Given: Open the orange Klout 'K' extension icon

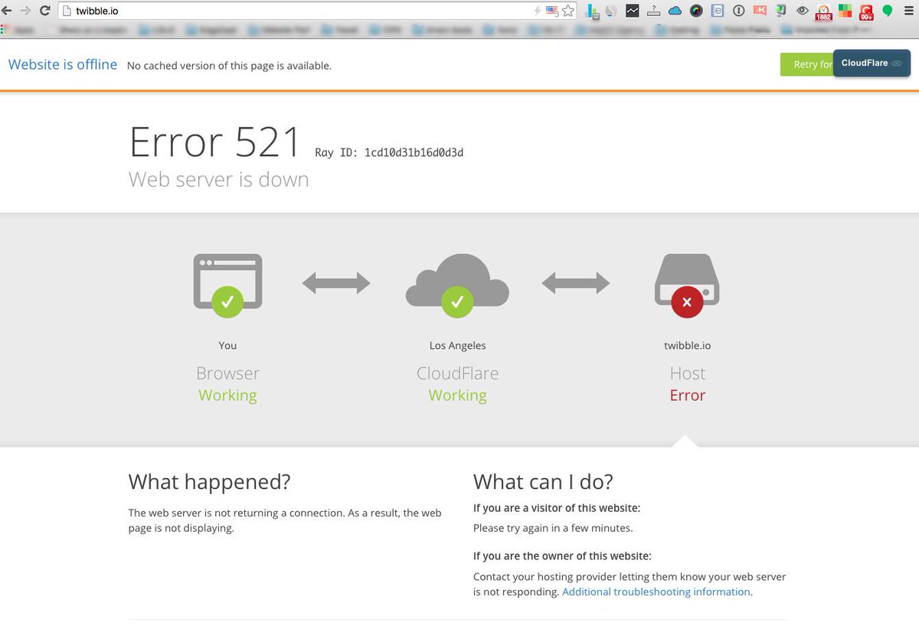Looking at the screenshot, I should pyautogui.click(x=760, y=10).
